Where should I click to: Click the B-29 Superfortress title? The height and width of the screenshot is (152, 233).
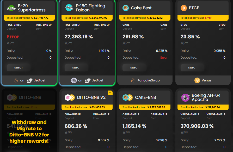[x=32, y=8]
